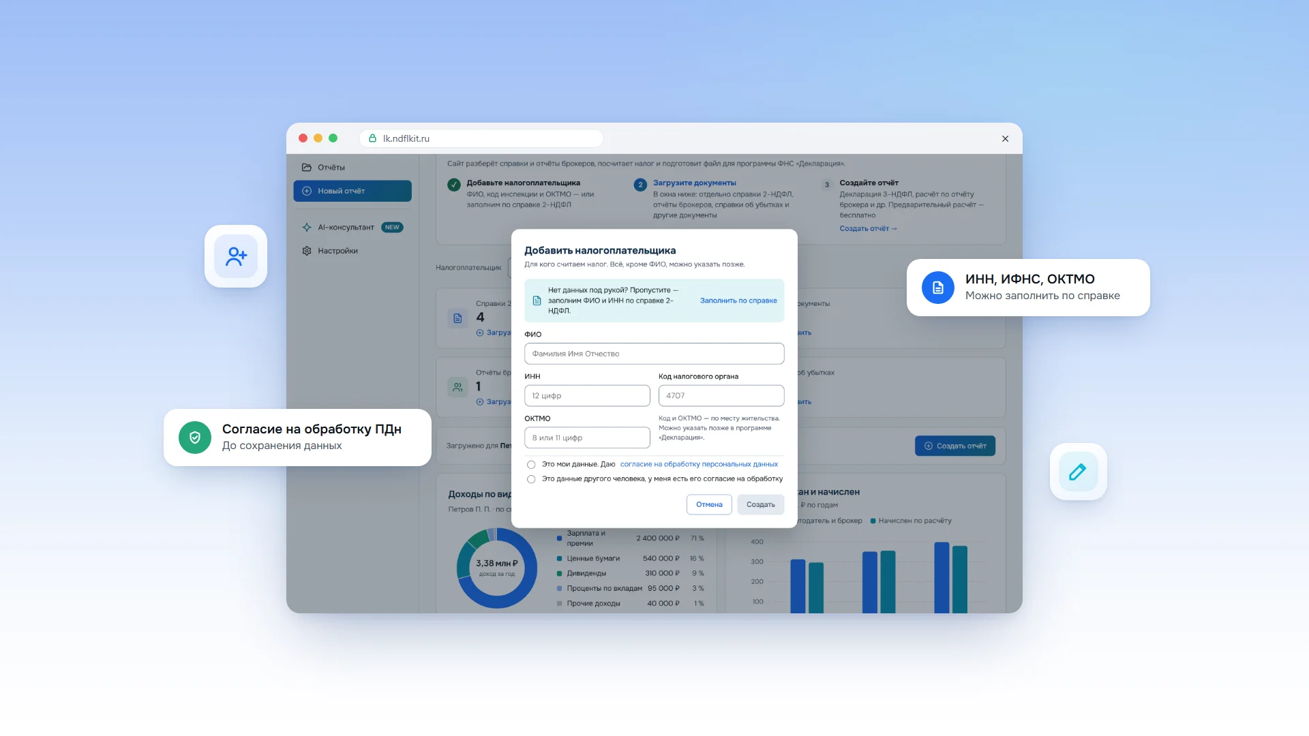Screen dimensions: 1309x736
Task: Click the Дивиденды legend row
Action: pos(630,573)
